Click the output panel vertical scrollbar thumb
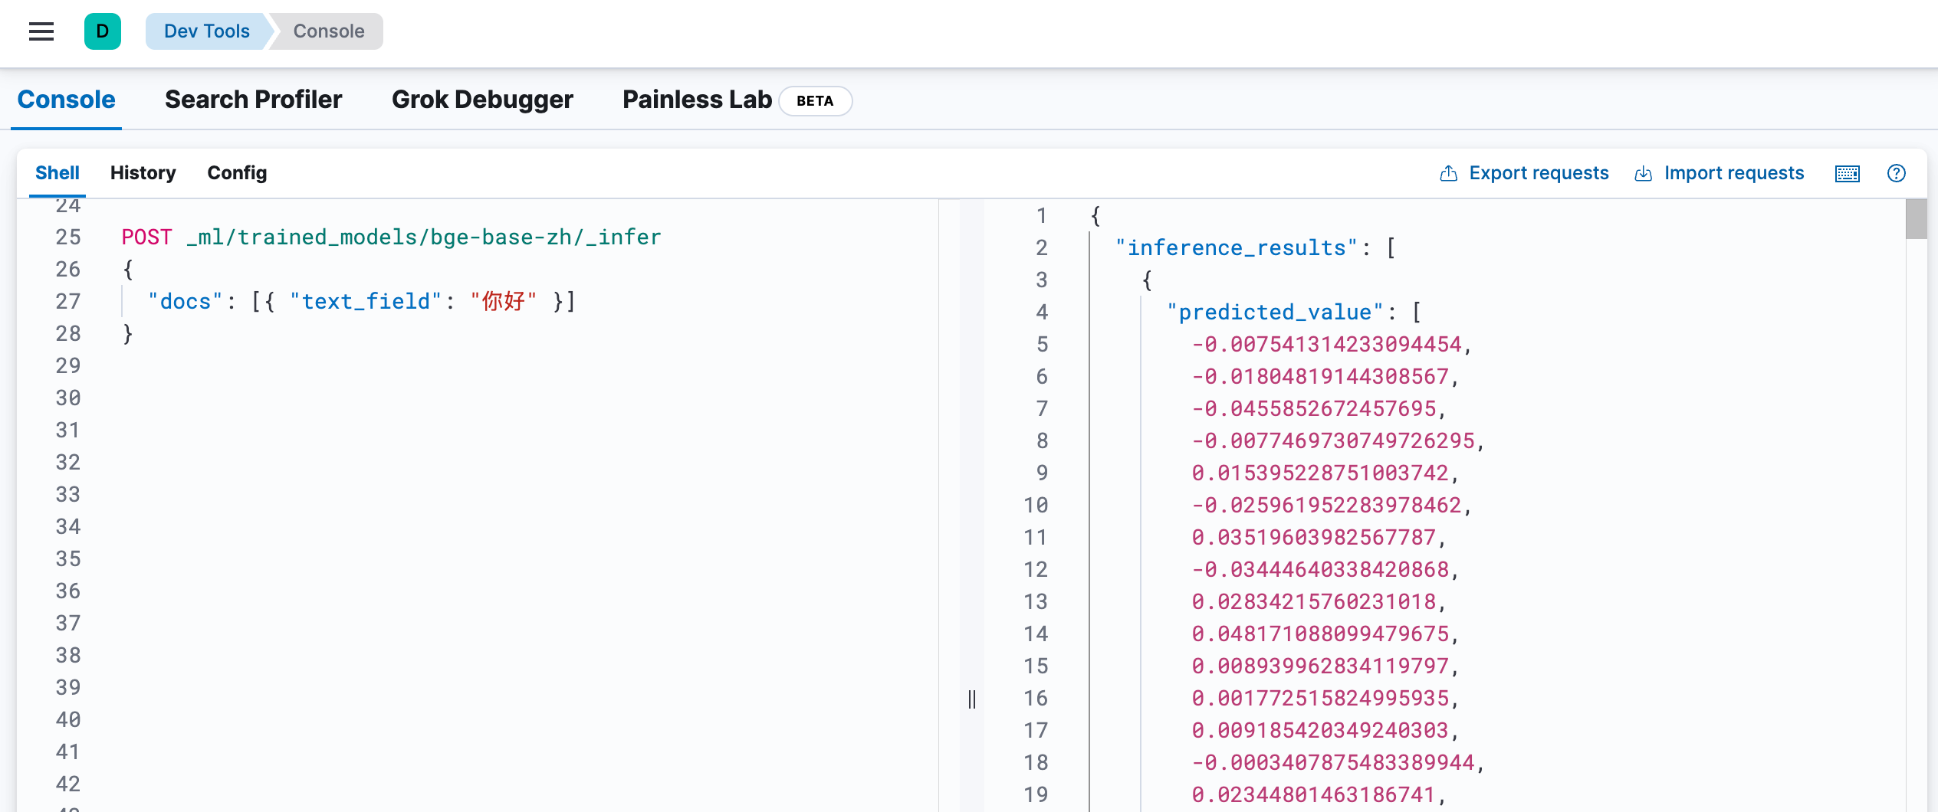This screenshot has width=1938, height=812. click(x=1916, y=219)
